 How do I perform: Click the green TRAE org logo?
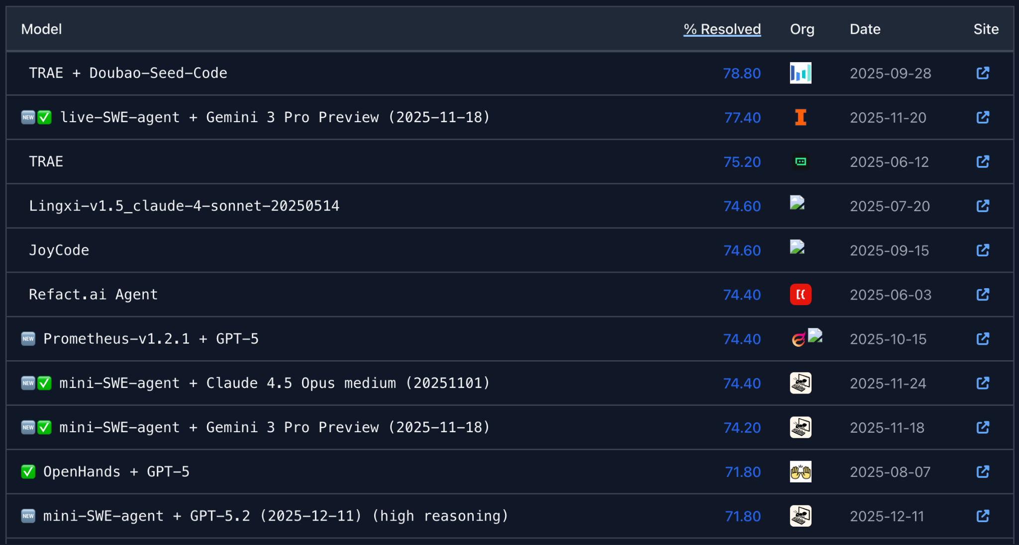coord(801,161)
